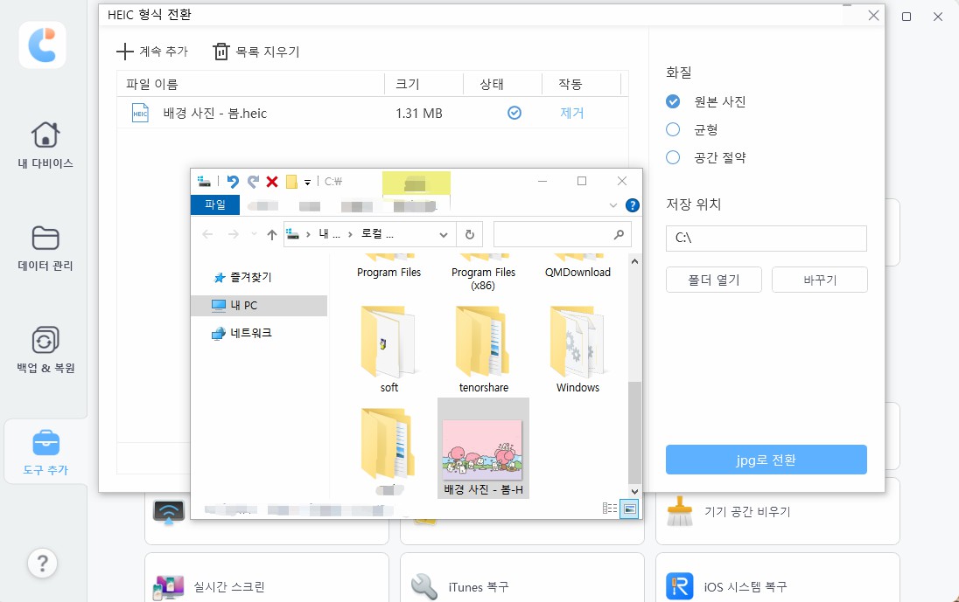959x602 pixels.
Task: Open 데이터 관리 panel in sidebar
Action: pyautogui.click(x=43, y=247)
